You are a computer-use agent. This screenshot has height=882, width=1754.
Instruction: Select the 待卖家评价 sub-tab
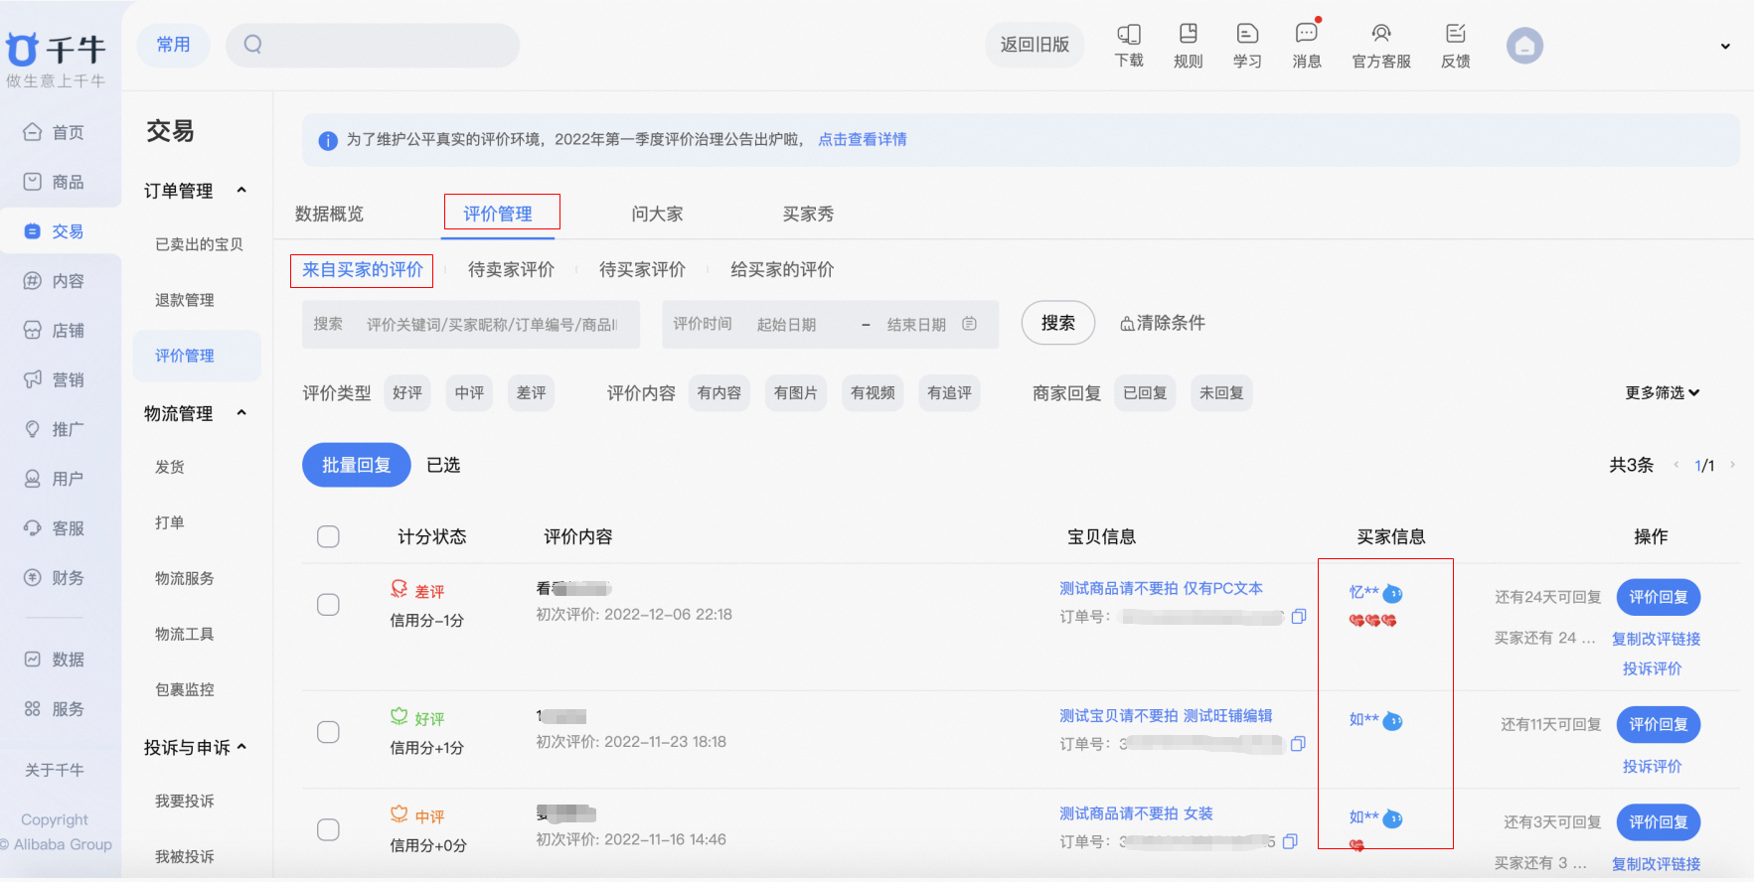pos(511,269)
